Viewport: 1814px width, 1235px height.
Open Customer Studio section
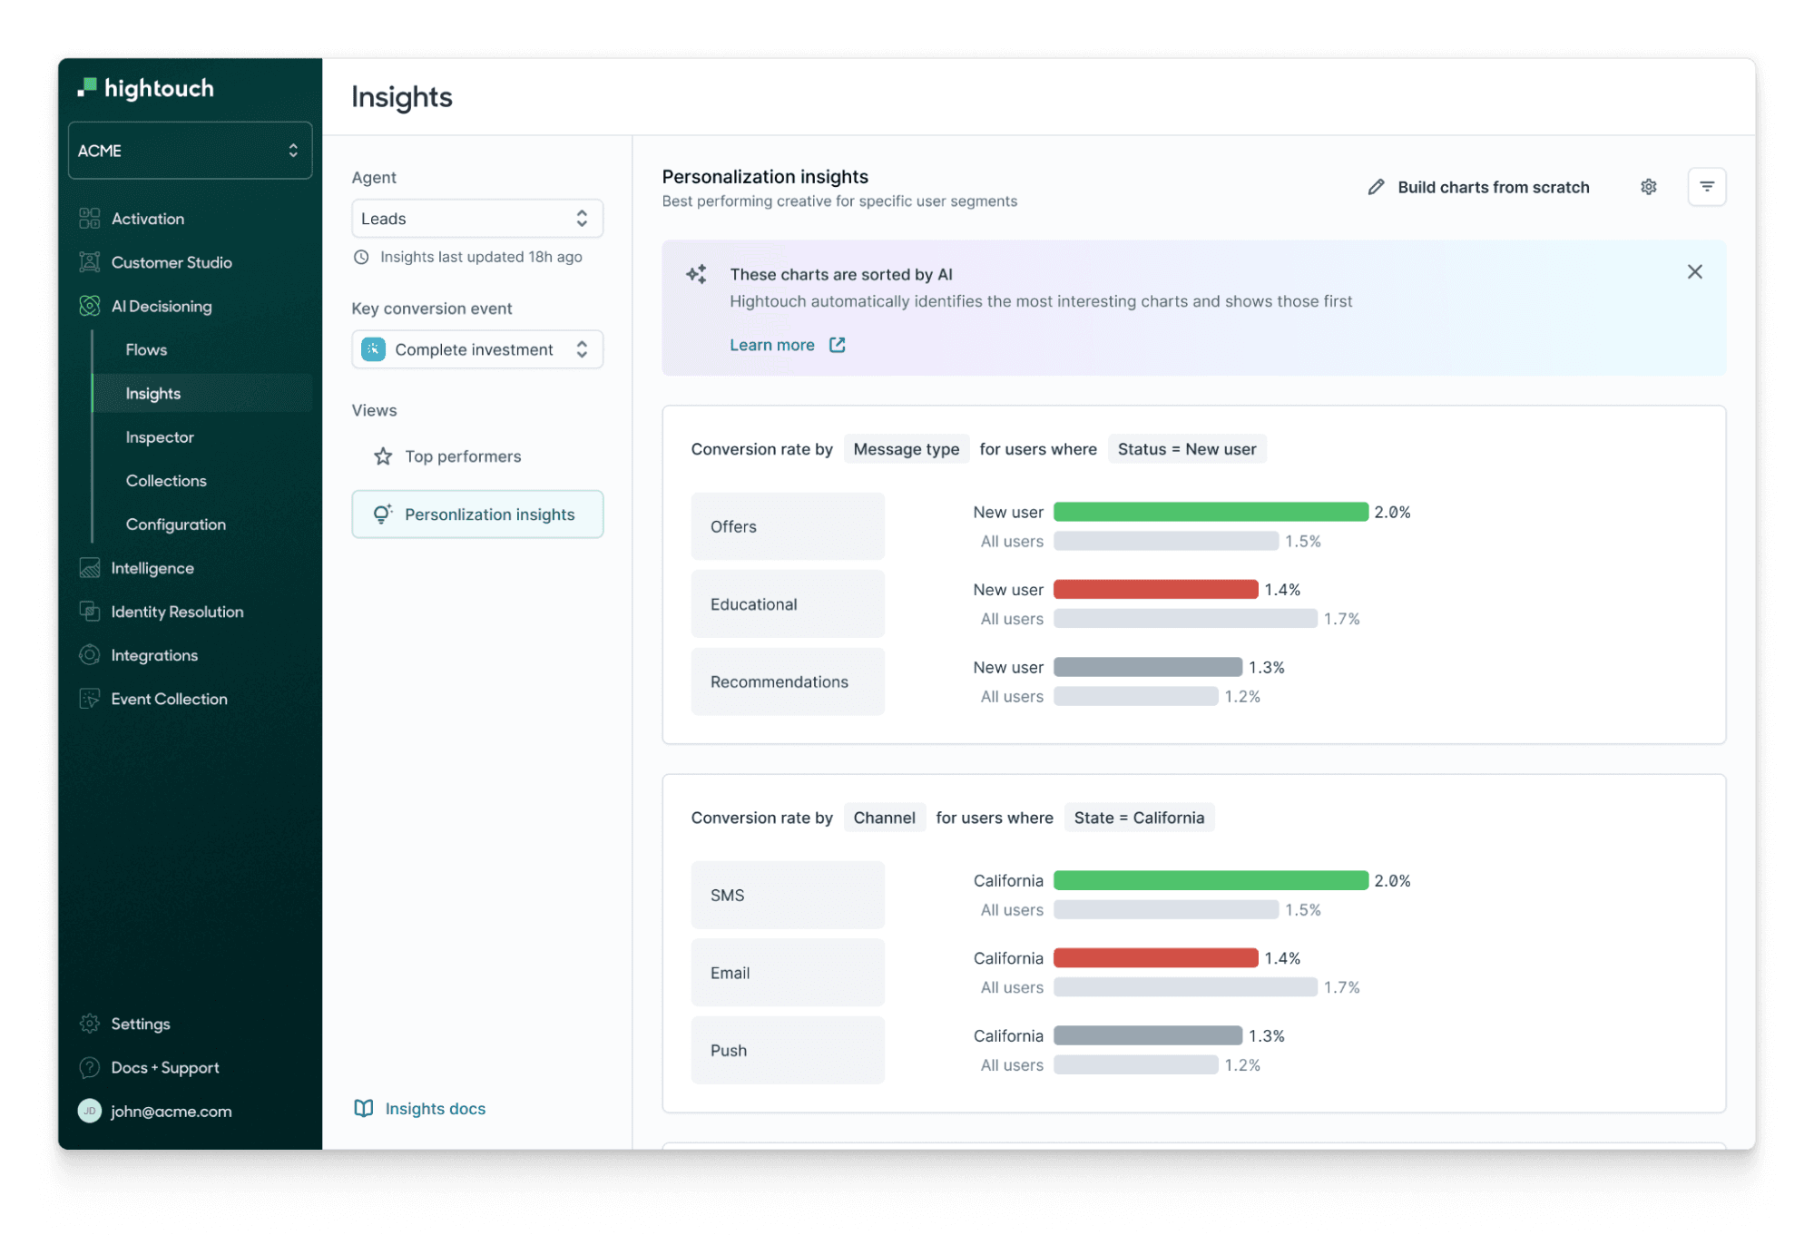pos(171,262)
